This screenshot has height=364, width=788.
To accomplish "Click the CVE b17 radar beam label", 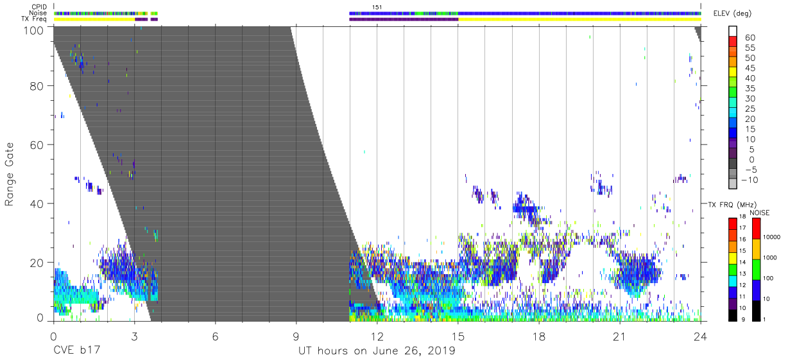I will tap(76, 351).
